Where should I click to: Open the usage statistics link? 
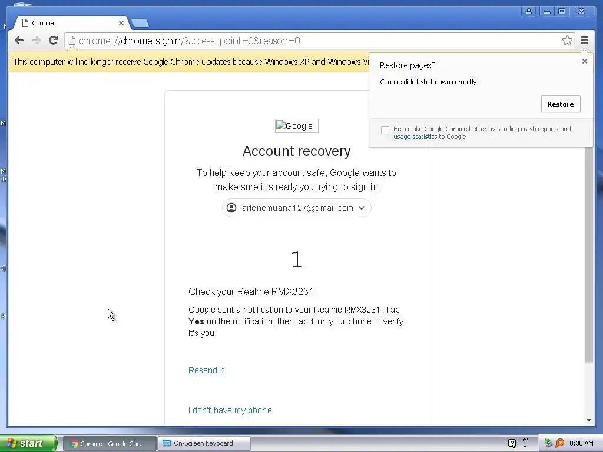415,137
